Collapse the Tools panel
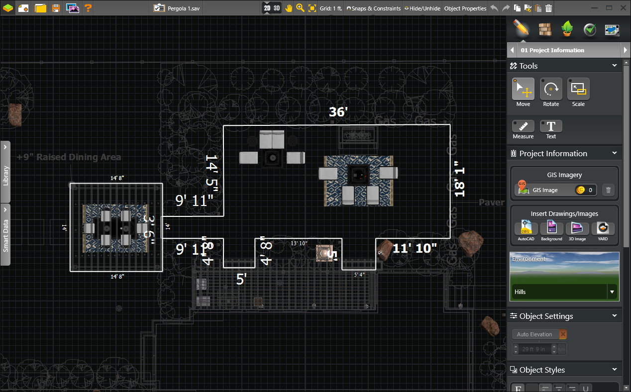631x392 pixels. tap(614, 65)
